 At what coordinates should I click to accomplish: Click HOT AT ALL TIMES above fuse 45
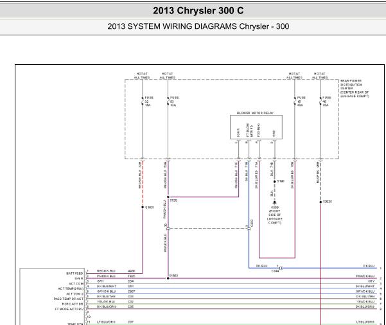click(320, 76)
